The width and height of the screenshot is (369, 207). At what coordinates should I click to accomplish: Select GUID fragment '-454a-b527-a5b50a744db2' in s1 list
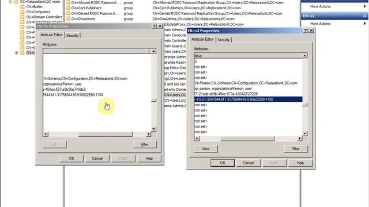[x=65, y=90]
